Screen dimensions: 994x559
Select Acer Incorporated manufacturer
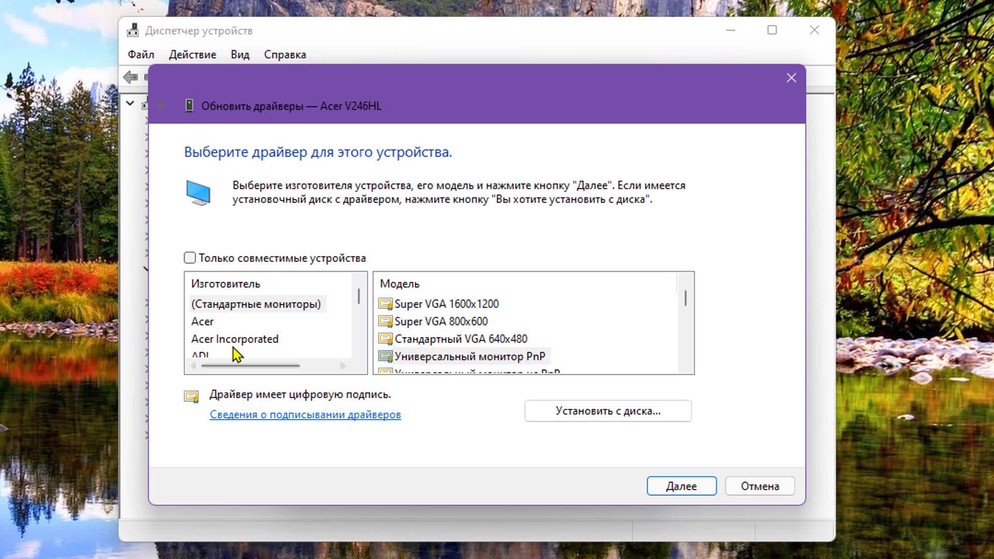click(235, 339)
